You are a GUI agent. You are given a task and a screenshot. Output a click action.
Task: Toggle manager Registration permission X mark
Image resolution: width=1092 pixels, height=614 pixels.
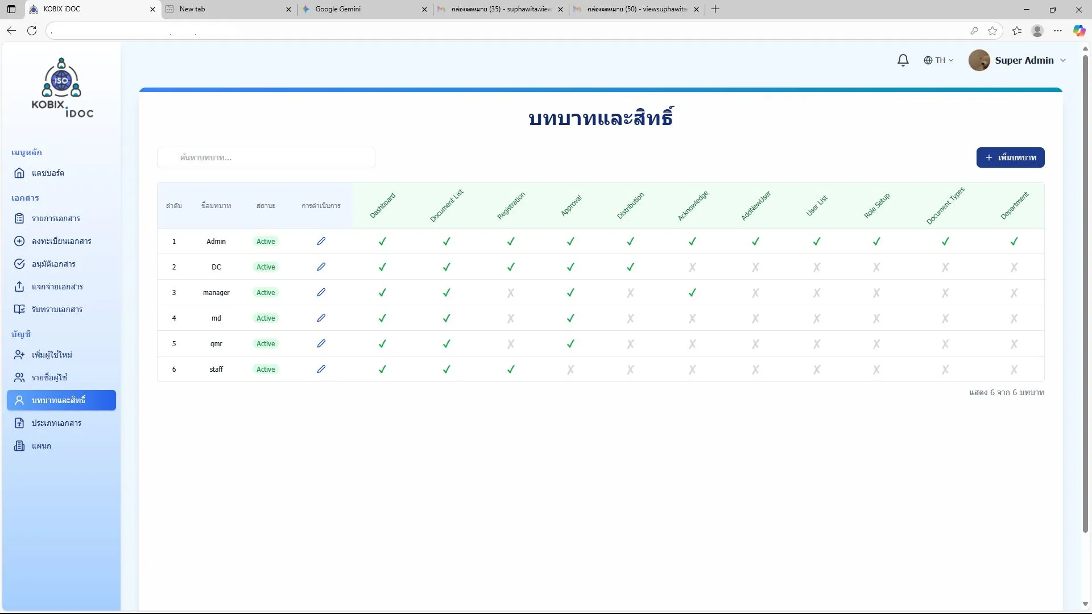point(511,293)
